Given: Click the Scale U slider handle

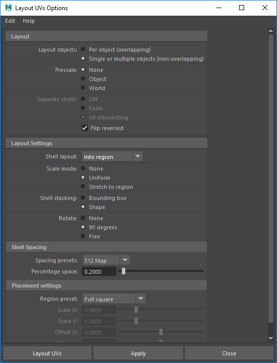Looking at the screenshot, I should tap(136, 309).
